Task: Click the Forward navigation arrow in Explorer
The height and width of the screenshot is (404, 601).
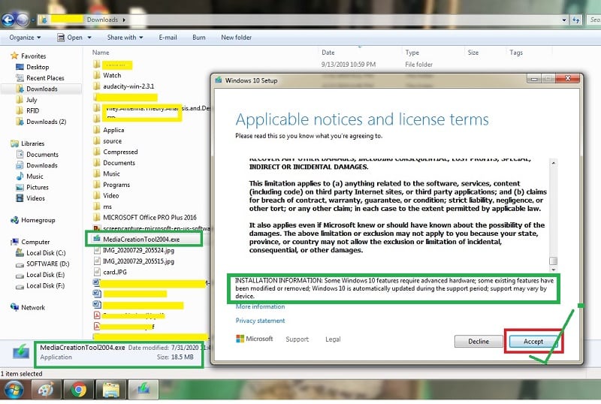Action: tap(23, 20)
